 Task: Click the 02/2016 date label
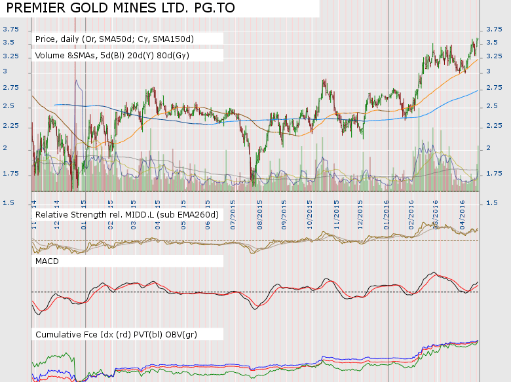pos(411,215)
